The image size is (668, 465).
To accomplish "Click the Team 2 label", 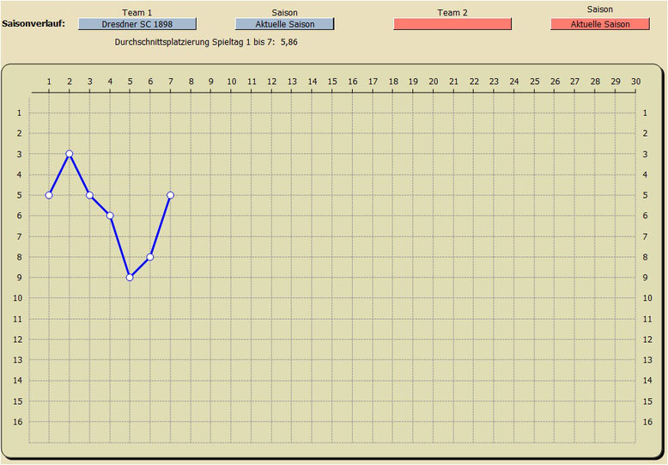I will coord(452,12).
